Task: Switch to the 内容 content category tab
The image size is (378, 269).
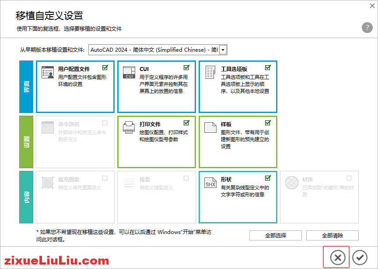Action: (25, 196)
